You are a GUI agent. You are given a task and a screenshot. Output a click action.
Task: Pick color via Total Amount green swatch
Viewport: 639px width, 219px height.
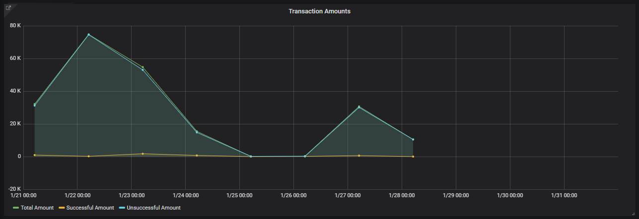[16, 208]
